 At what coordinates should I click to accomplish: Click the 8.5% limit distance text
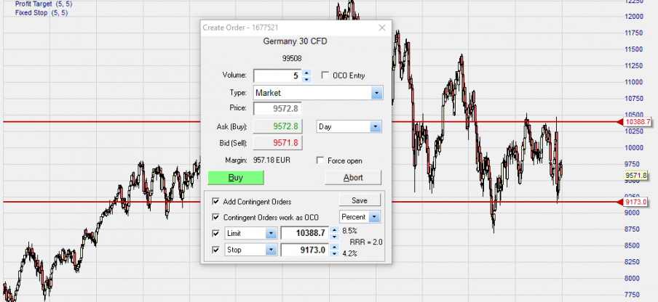pos(349,230)
